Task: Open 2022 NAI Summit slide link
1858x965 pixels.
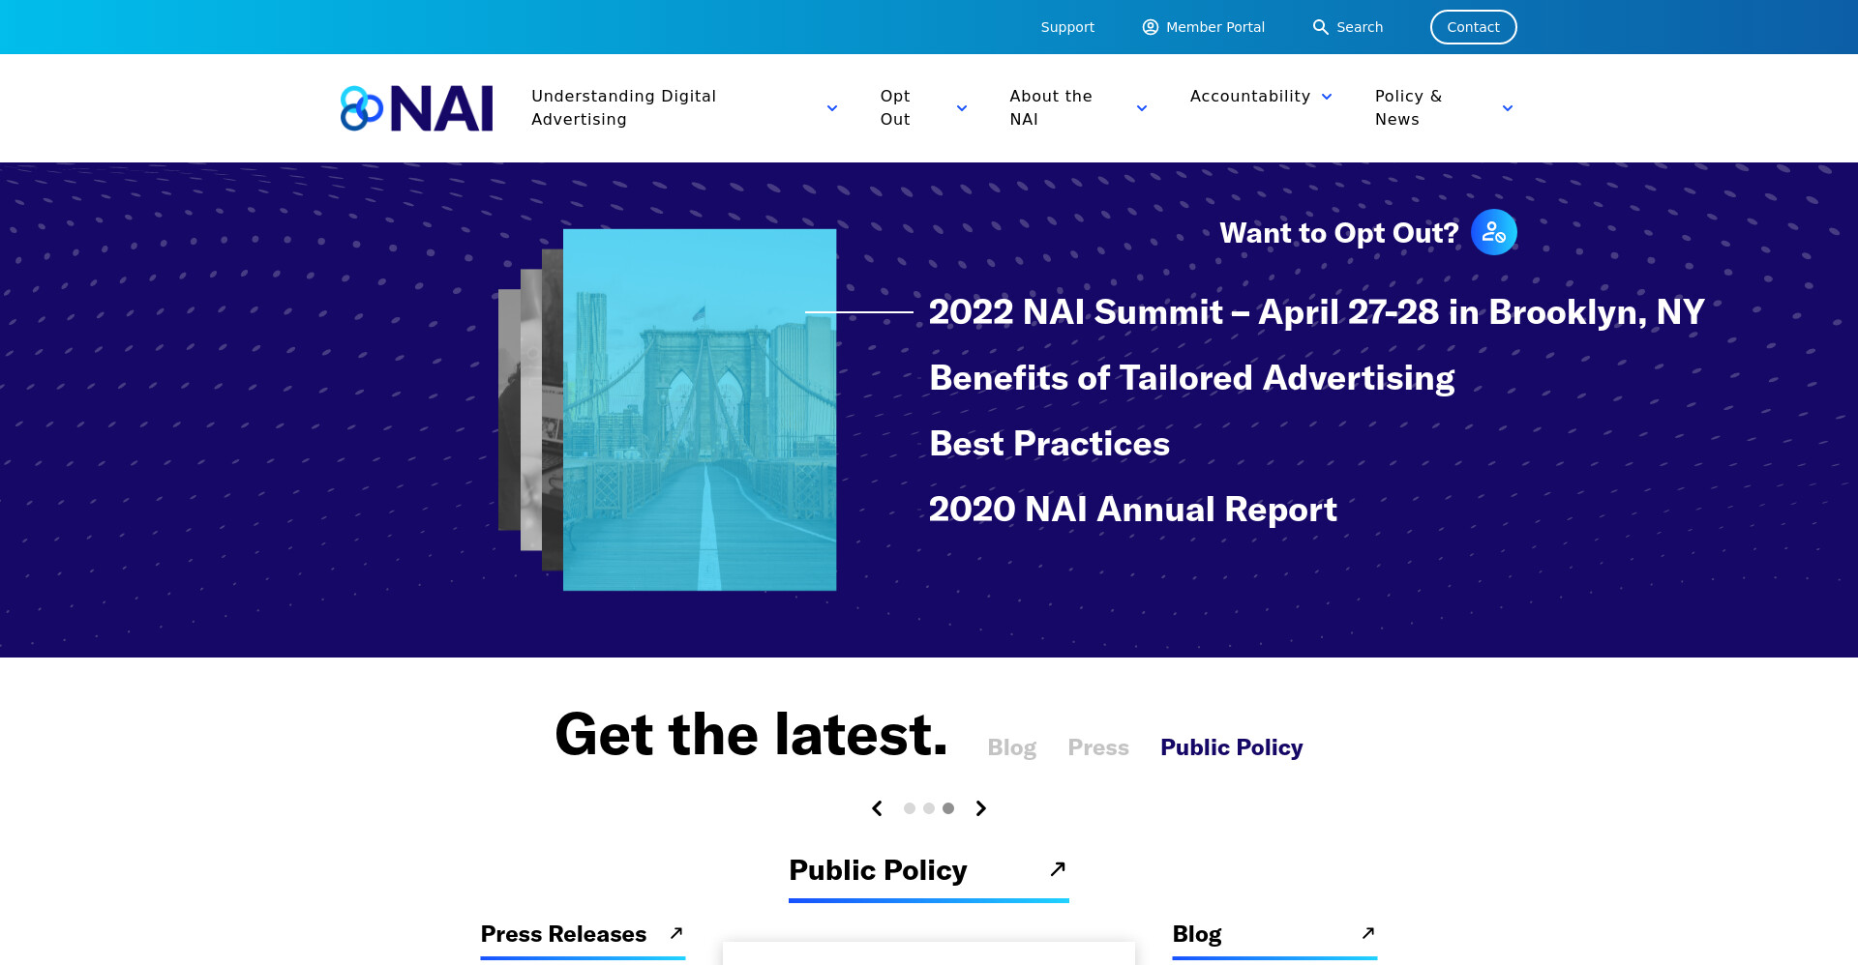Action: (x=1316, y=312)
